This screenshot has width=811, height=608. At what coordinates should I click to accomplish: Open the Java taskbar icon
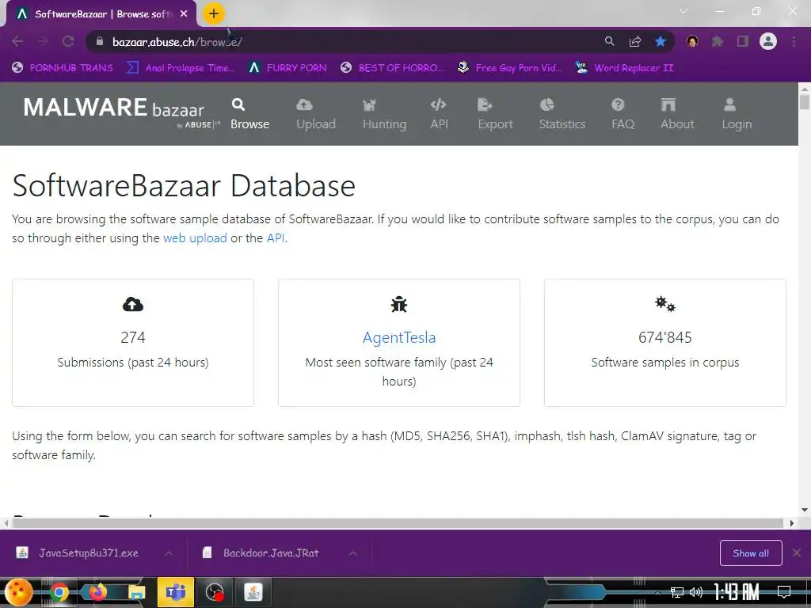click(253, 592)
